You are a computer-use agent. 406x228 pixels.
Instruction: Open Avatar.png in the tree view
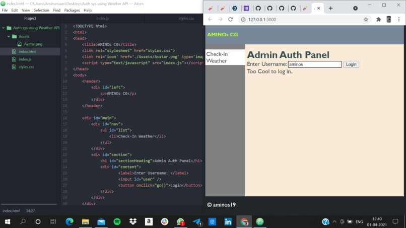click(x=33, y=44)
